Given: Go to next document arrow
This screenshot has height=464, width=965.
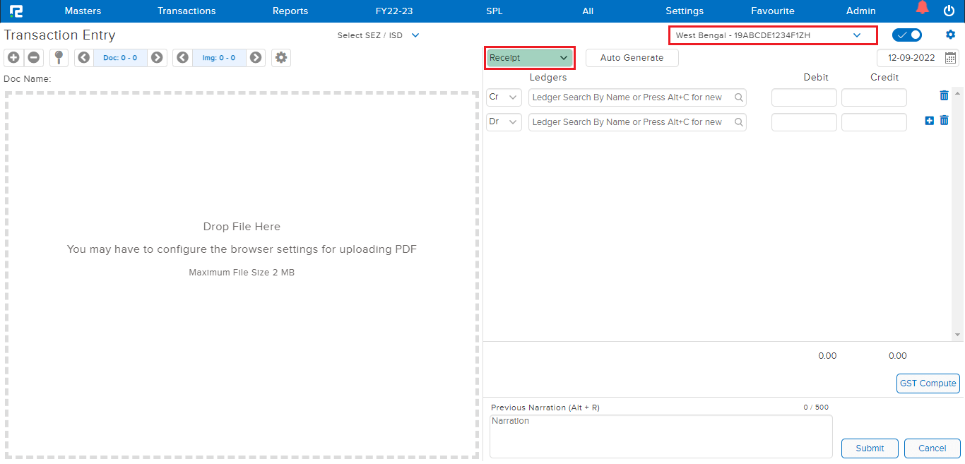Looking at the screenshot, I should (157, 58).
